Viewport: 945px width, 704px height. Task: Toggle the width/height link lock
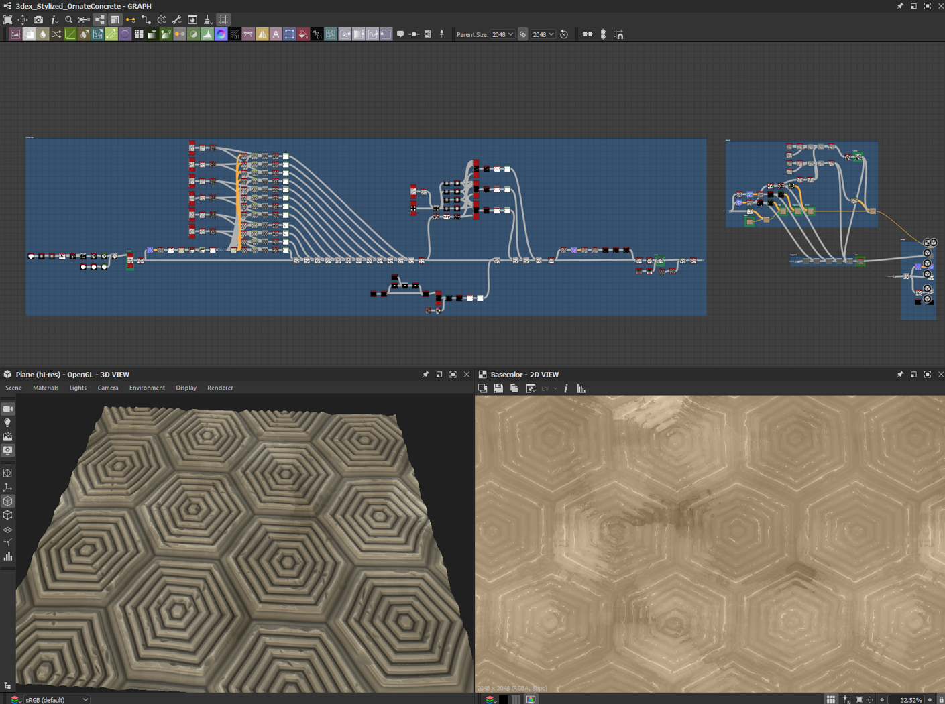click(523, 34)
